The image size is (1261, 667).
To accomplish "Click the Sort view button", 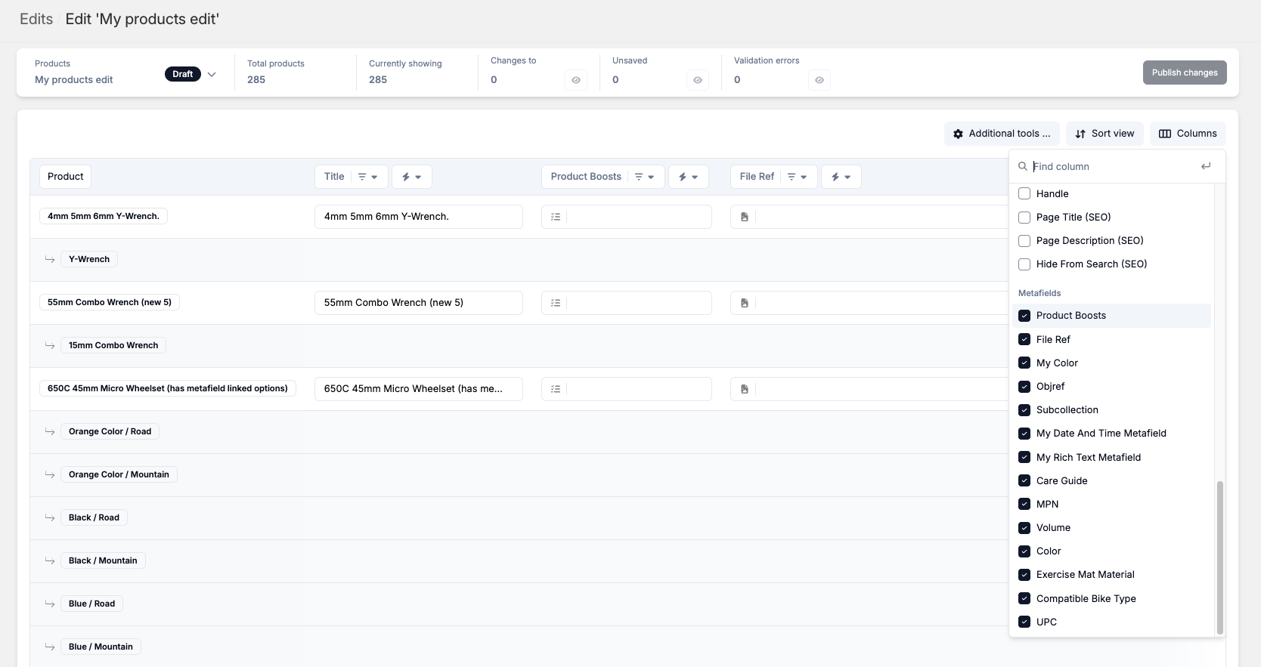I will coord(1105,134).
